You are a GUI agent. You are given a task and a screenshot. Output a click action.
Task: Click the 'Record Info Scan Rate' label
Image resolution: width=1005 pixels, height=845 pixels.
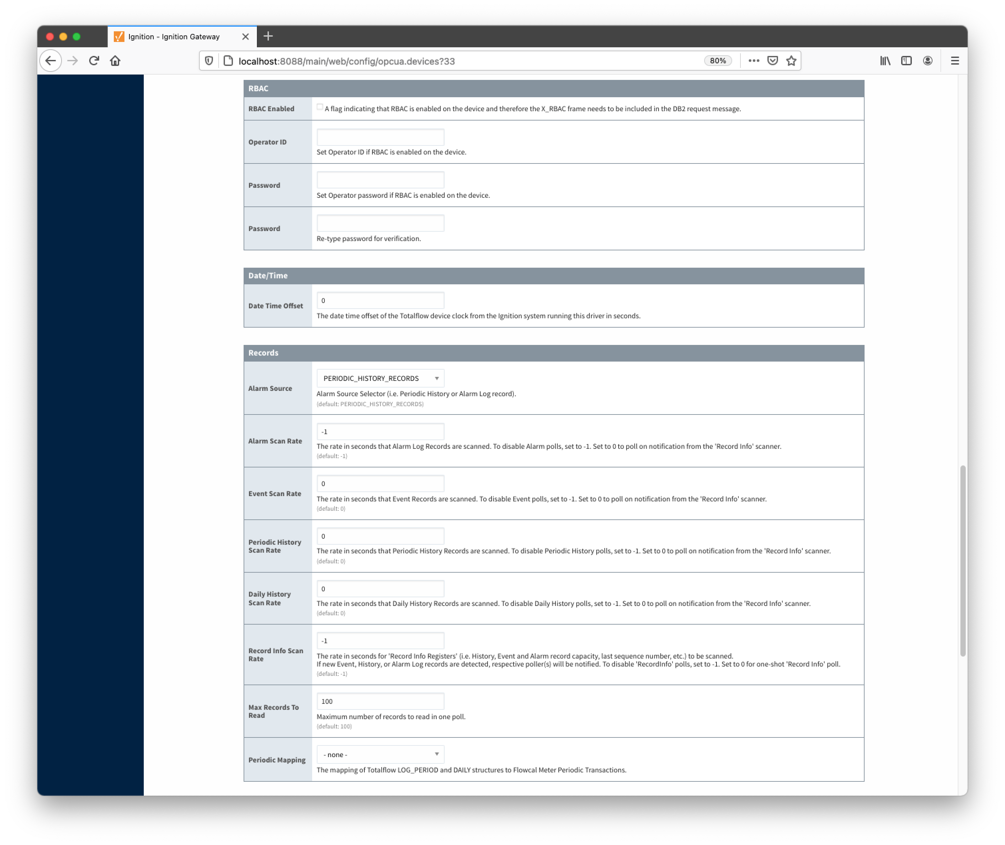coord(275,655)
